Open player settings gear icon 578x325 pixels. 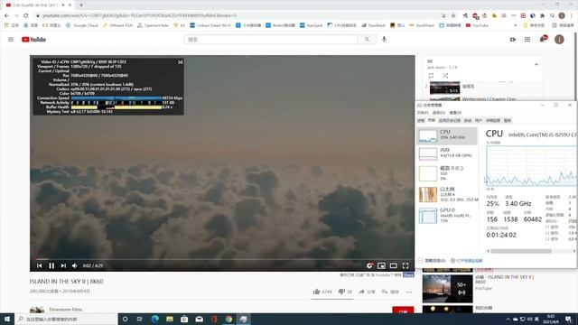[x=369, y=265]
